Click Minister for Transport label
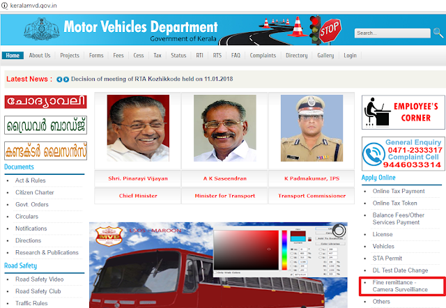The image size is (446, 308). pyautogui.click(x=224, y=196)
